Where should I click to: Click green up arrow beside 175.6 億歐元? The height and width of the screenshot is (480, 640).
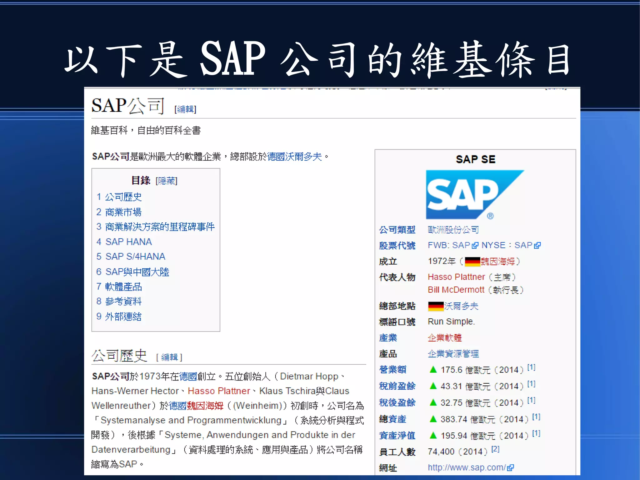coord(433,370)
